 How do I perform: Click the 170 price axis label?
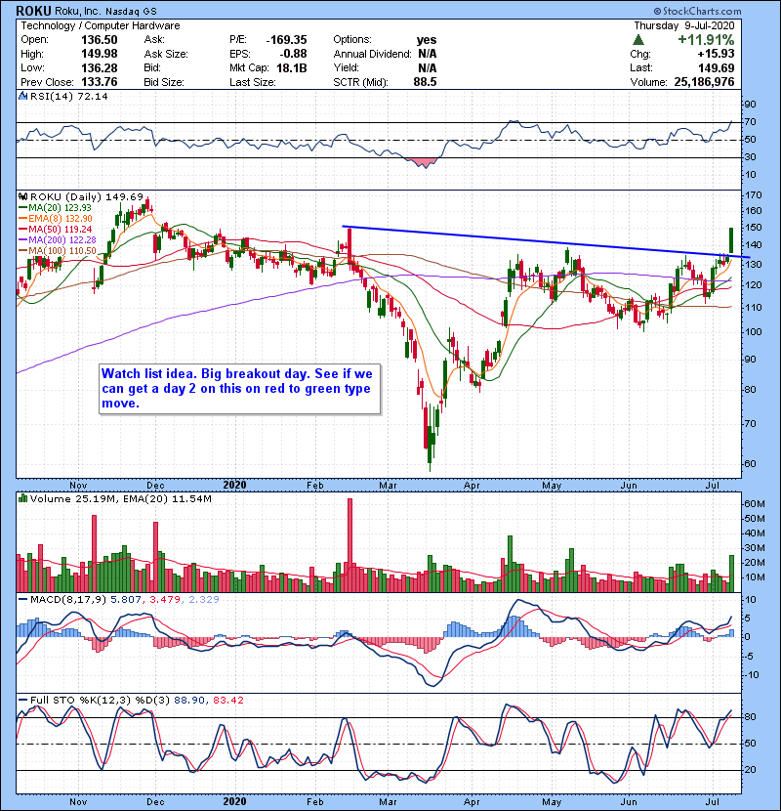pyautogui.click(x=754, y=195)
